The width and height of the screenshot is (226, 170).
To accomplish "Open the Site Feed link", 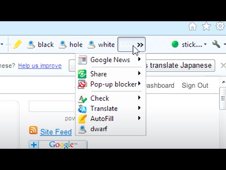I will pos(56,132).
